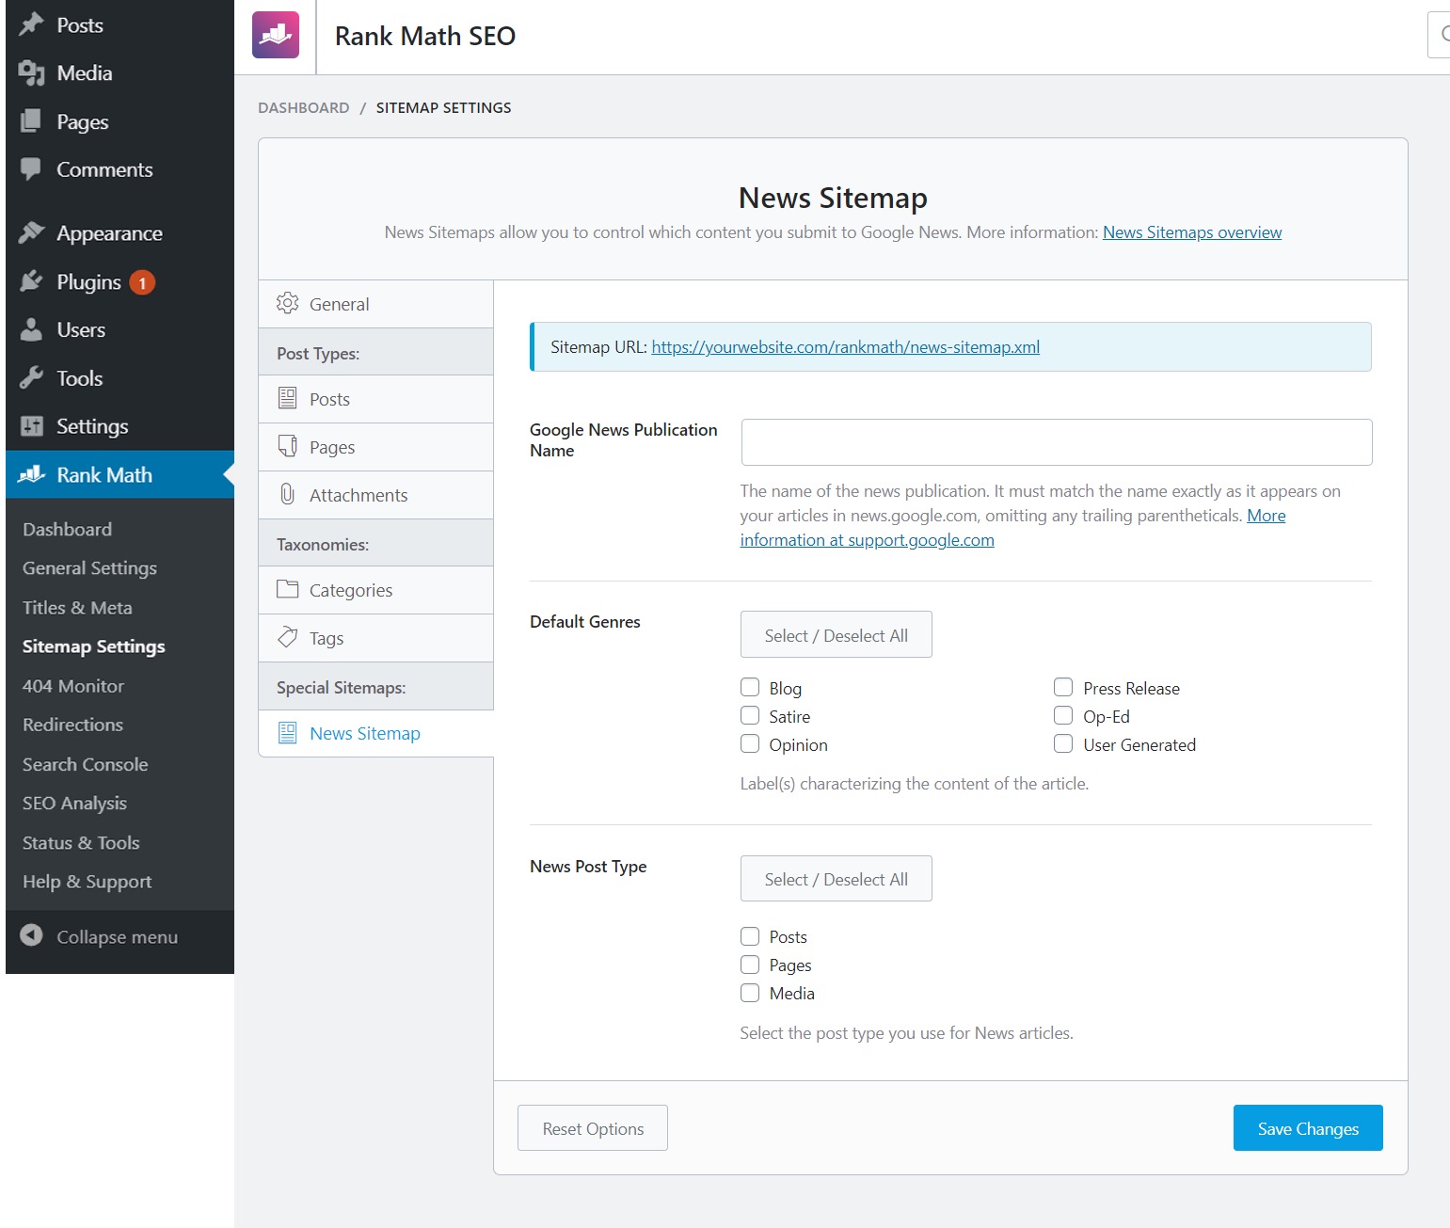
Task: Click the Reset Options button
Action: click(x=593, y=1128)
